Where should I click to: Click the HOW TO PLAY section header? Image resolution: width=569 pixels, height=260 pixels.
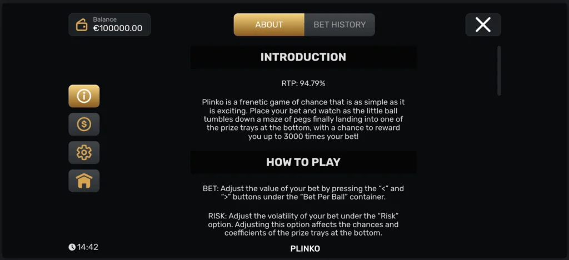[303, 162]
